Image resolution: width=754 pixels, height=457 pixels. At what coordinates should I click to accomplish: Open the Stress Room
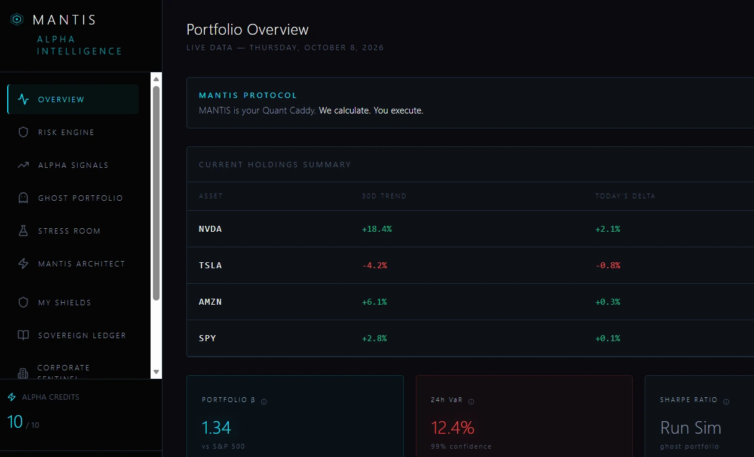[73, 231]
